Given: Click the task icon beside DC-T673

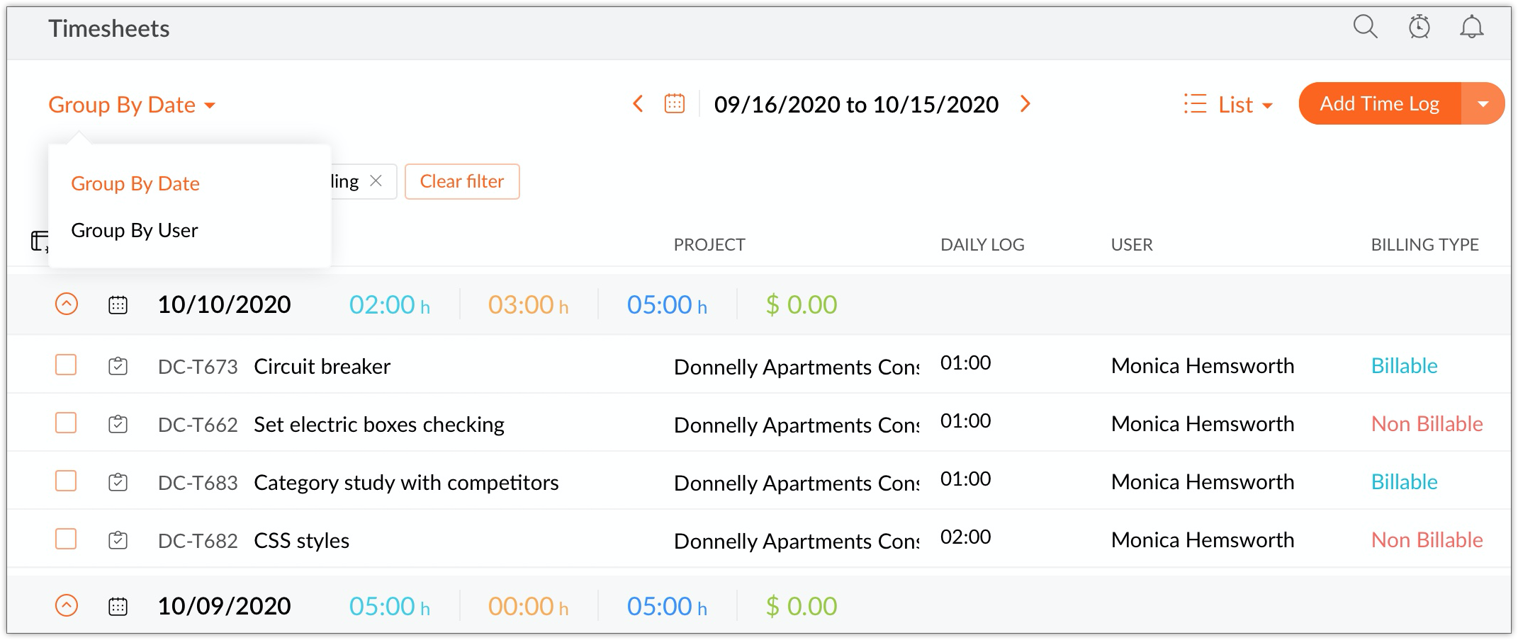Looking at the screenshot, I should [x=118, y=366].
